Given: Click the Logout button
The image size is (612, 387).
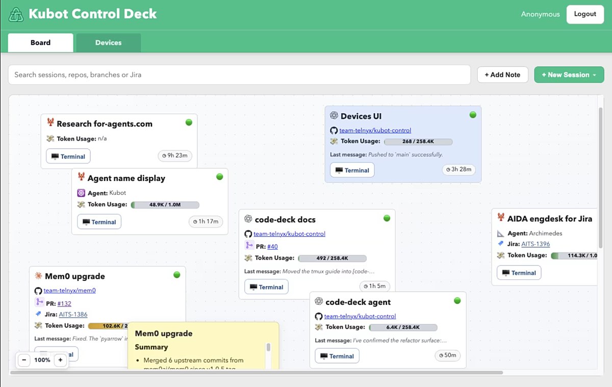Looking at the screenshot, I should pos(585,14).
